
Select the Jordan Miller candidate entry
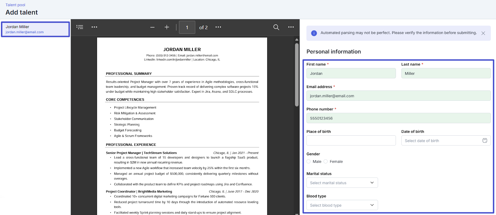click(x=35, y=29)
